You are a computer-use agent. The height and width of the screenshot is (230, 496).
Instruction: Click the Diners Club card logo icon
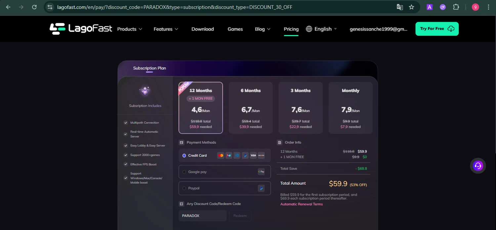(x=237, y=155)
